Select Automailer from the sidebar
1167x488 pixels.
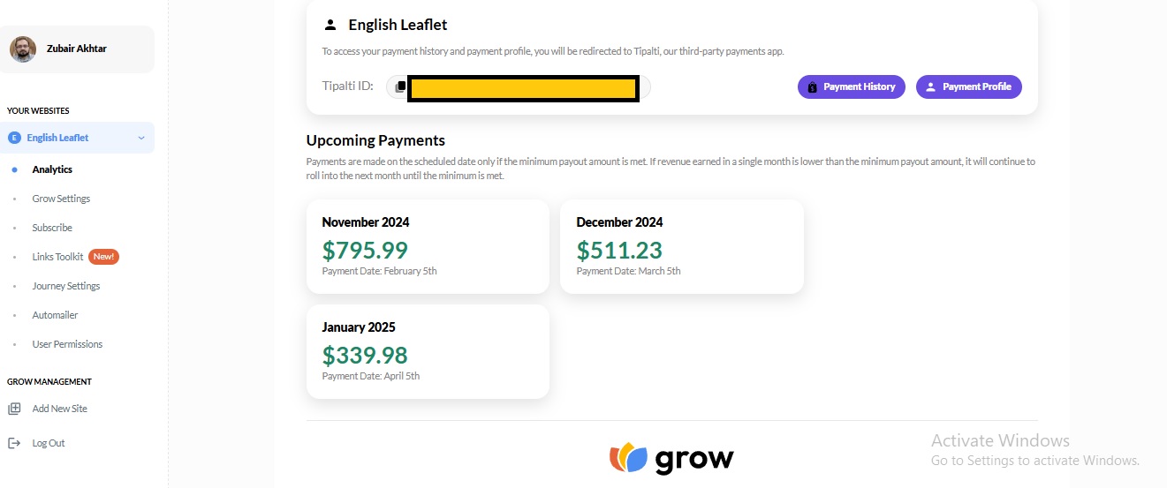pyautogui.click(x=55, y=315)
